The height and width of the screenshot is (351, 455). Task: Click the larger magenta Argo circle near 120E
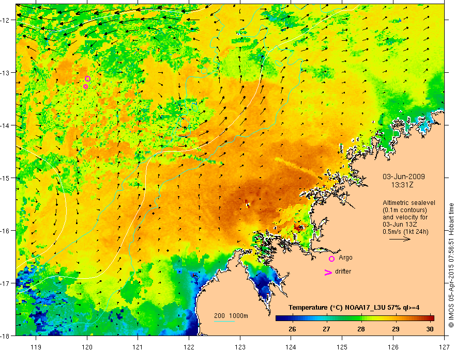(87, 79)
